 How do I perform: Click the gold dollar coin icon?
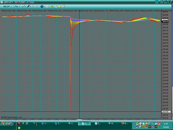pyautogui.click(x=60, y=7)
